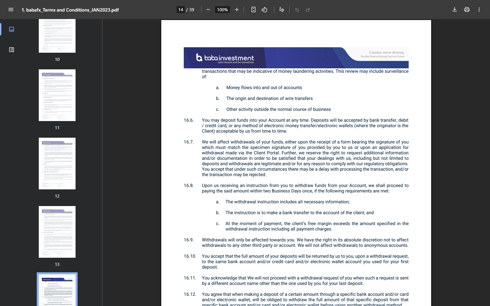Click the clause number 16.11.
Image resolution: width=490 pixels, height=306 pixels.
[x=190, y=278]
